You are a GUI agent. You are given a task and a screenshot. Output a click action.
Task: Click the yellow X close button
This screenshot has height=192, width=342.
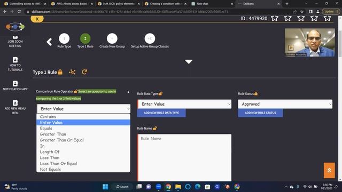[37, 19]
